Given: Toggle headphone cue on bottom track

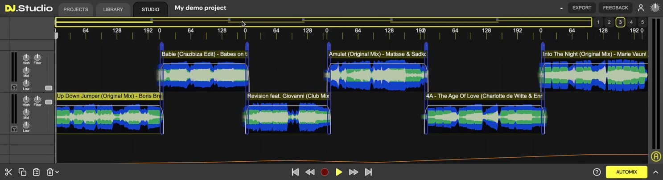Looking at the screenshot, I should 14,129.
